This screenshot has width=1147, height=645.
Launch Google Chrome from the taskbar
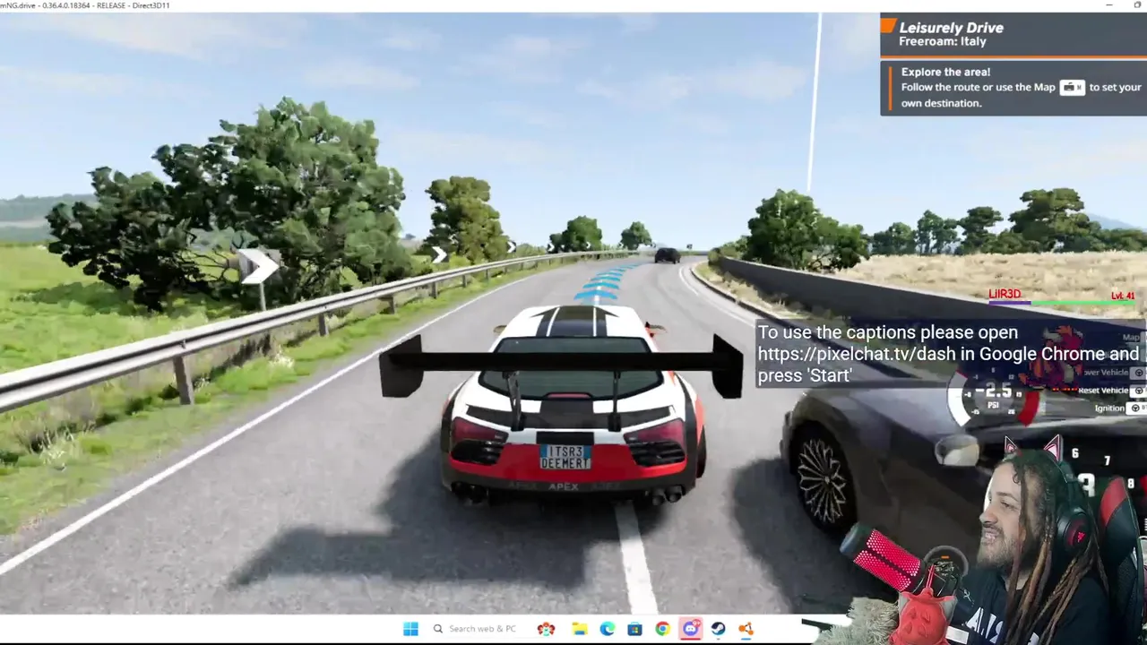coord(662,629)
